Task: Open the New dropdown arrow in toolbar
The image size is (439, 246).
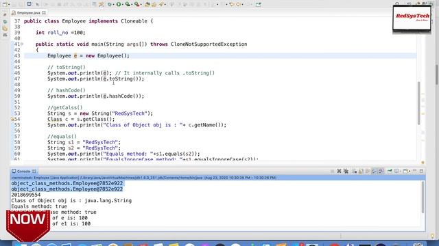Action: [x=9, y=5]
